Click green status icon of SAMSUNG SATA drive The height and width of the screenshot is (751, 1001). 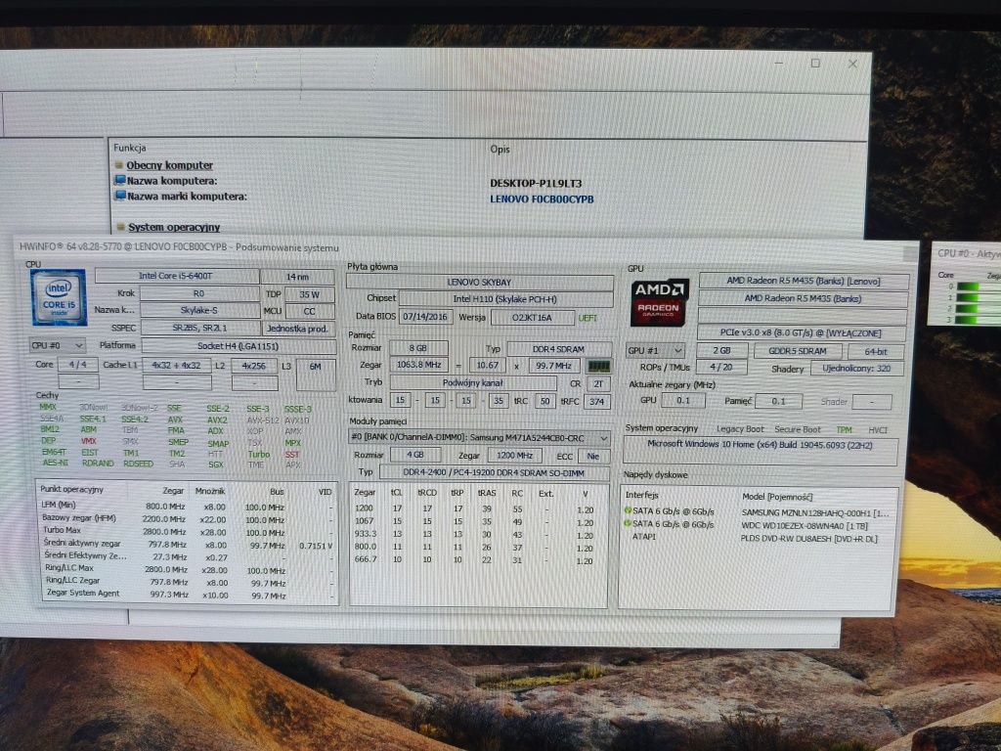[628, 510]
